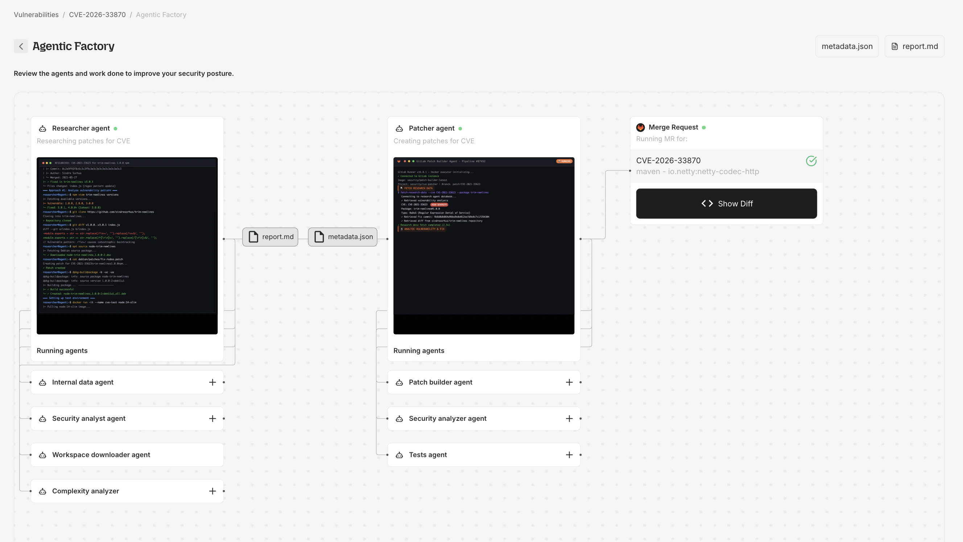Go to CVE-2026-33870 breadcrumb
Viewport: 963px width, 542px height.
tap(97, 15)
